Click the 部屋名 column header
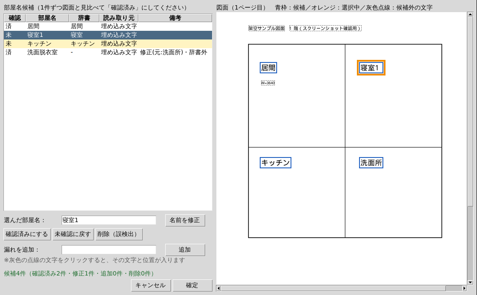Screen dimensions: 477x295 click(47, 18)
